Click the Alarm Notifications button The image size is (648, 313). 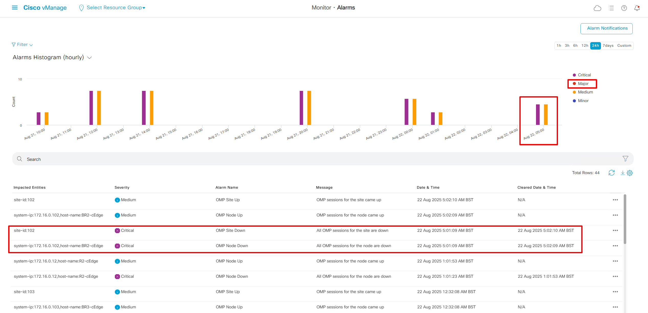click(606, 28)
